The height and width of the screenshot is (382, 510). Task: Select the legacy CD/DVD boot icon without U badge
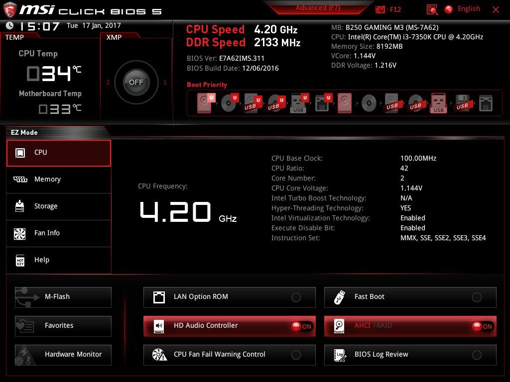[x=369, y=103]
